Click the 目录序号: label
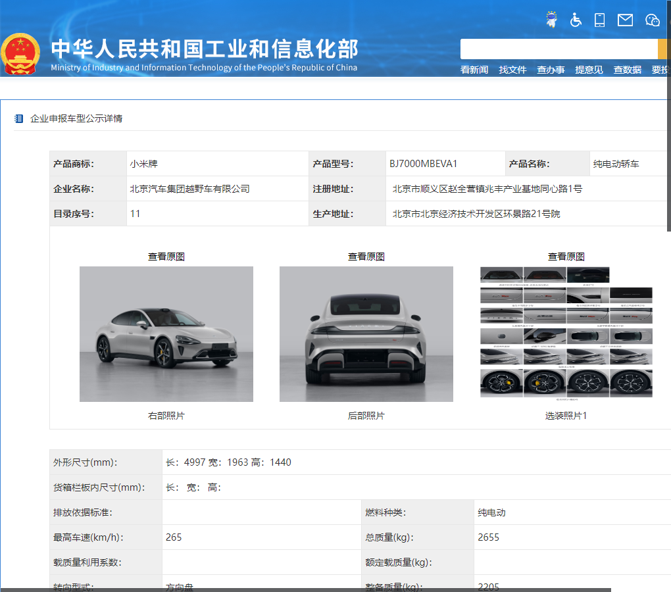Screen dimensions: 671x592 74,214
